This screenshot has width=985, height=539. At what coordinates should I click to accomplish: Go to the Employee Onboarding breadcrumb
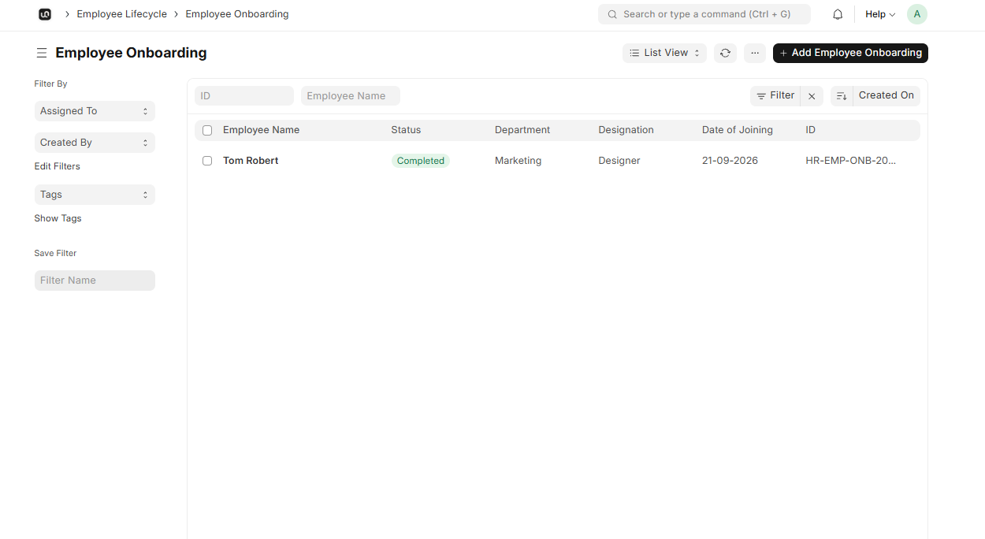237,14
